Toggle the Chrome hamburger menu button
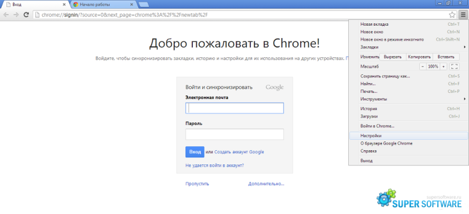Image resolution: width=469 pixels, height=214 pixels. click(463, 15)
